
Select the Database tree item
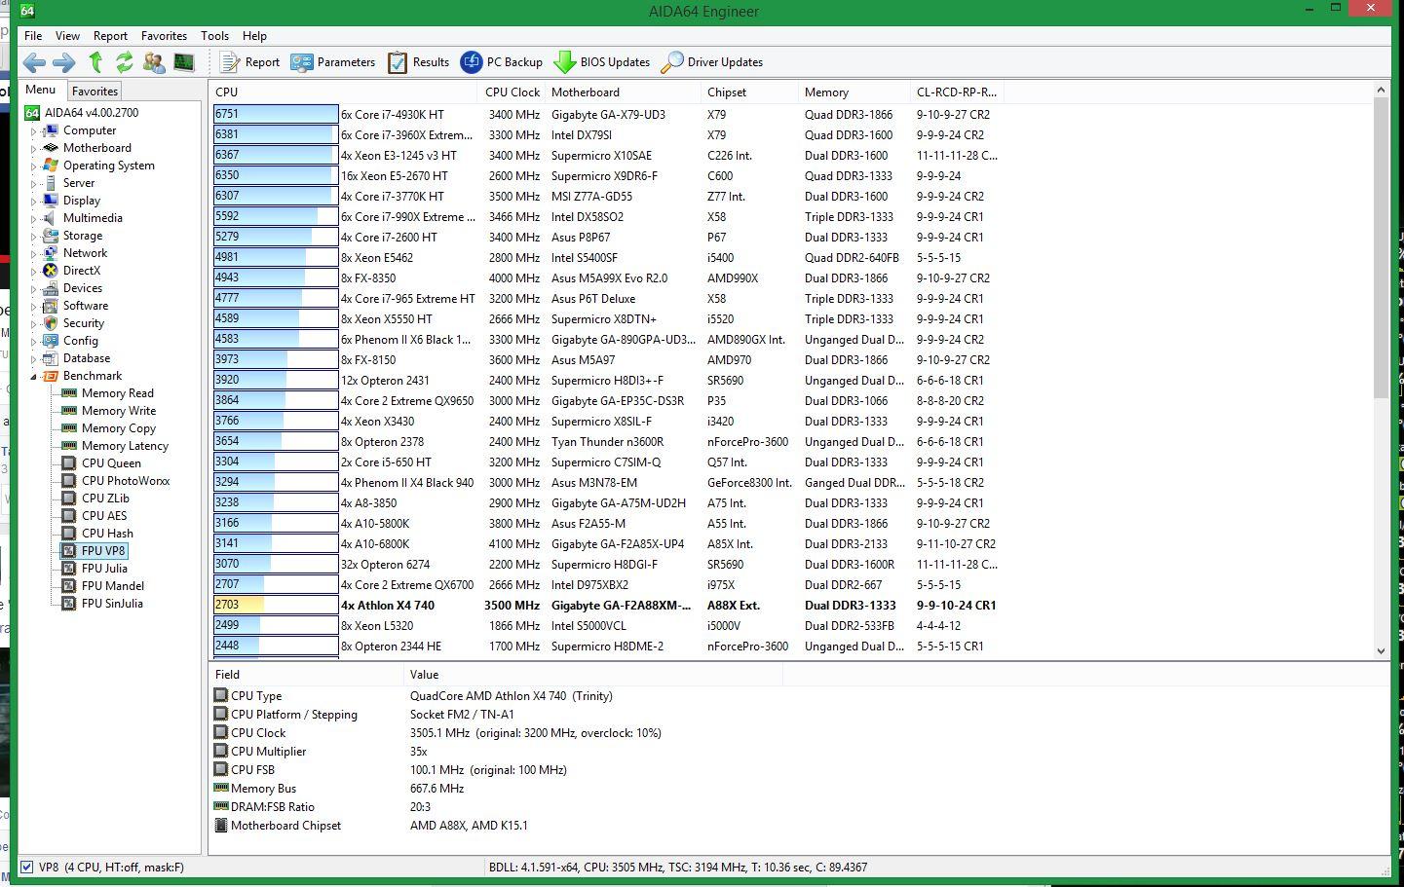click(87, 358)
